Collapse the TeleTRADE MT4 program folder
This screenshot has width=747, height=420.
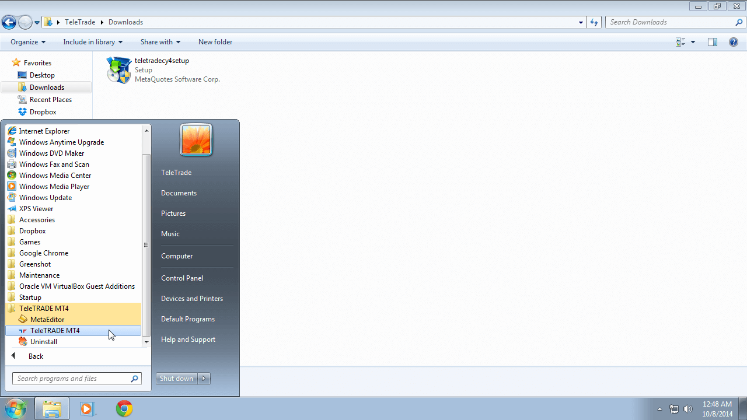pyautogui.click(x=44, y=309)
